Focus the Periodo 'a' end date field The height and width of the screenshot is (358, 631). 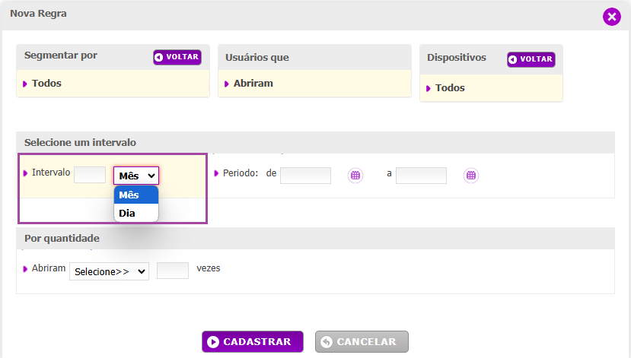421,176
